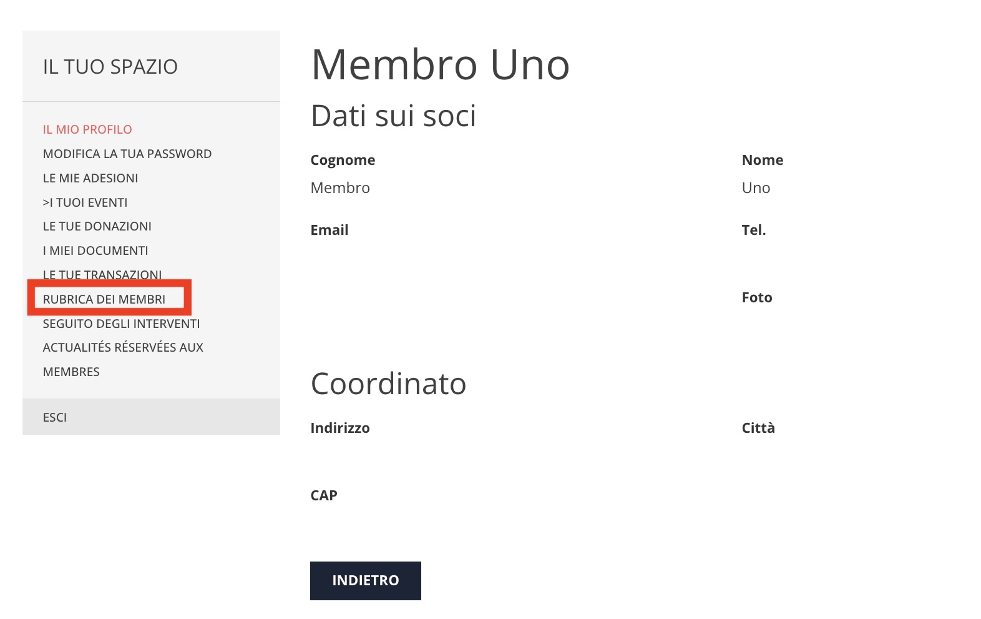The height and width of the screenshot is (619, 981).
Task: Open the IL MIO PROFILO link
Action: tap(87, 129)
